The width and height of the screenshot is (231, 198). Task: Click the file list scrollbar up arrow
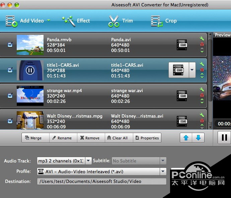tap(210, 35)
